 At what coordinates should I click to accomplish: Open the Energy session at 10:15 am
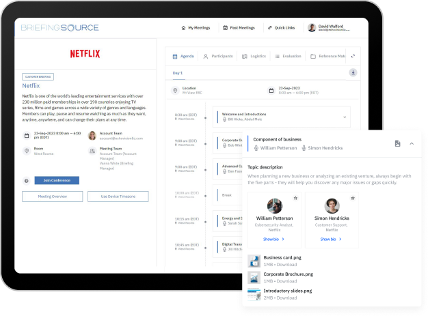pos(228,221)
